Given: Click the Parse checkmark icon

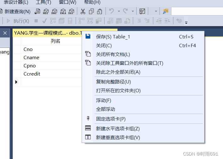Looking at the screenshot, I should (45, 21).
